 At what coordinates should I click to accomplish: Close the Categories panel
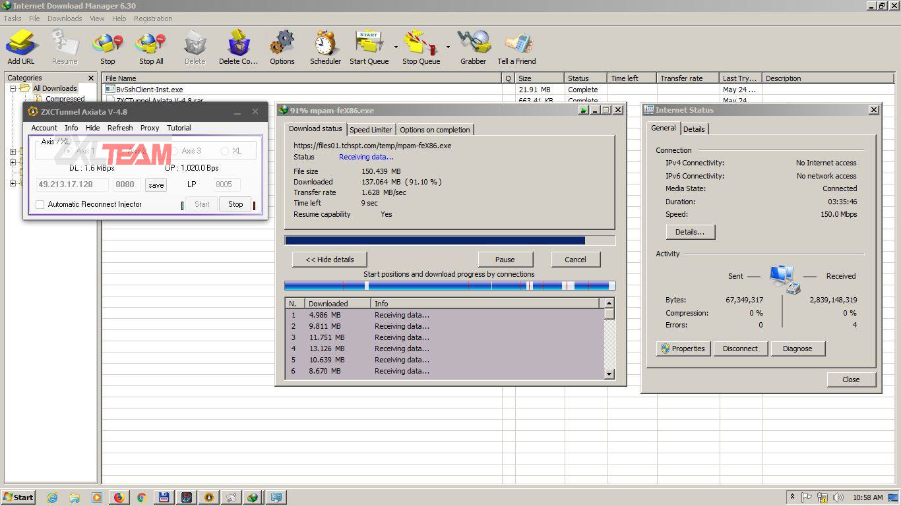tap(91, 78)
